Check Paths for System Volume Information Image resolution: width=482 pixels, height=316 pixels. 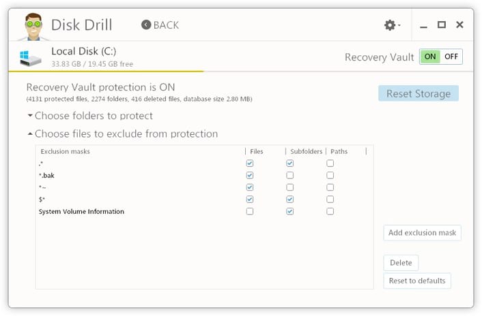(330, 212)
